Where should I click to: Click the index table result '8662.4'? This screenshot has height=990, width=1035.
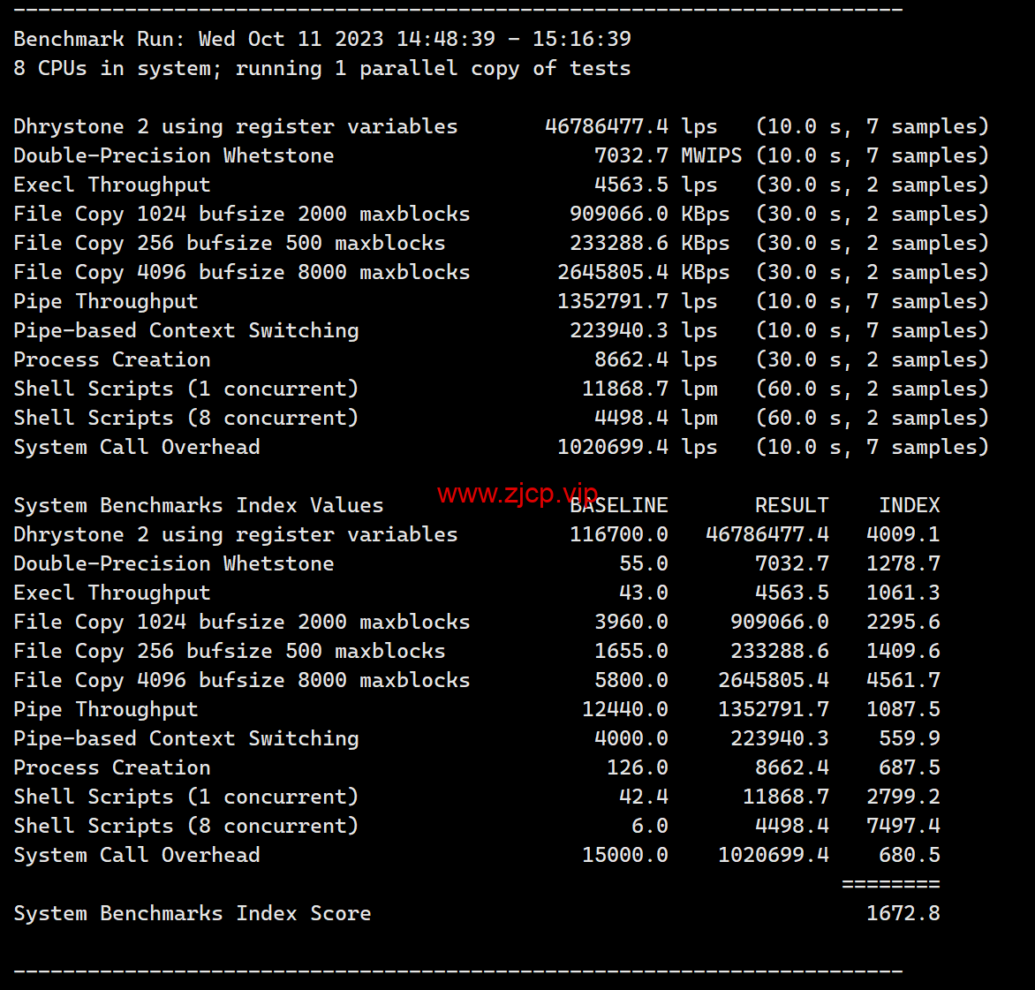click(791, 767)
